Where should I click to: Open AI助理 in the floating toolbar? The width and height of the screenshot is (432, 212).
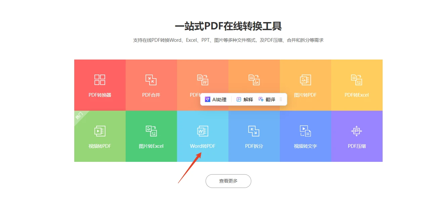(x=216, y=99)
